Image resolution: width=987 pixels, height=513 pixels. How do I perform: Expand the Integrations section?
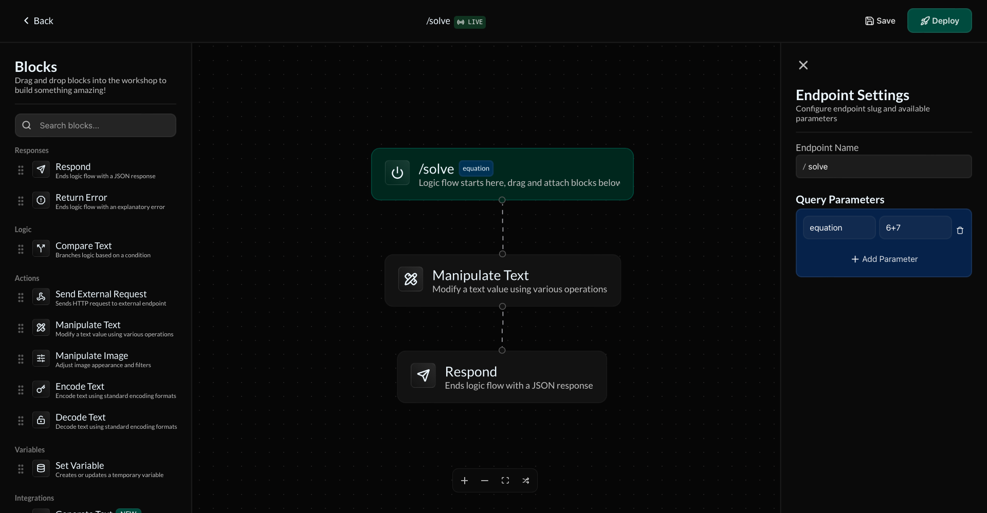point(34,498)
